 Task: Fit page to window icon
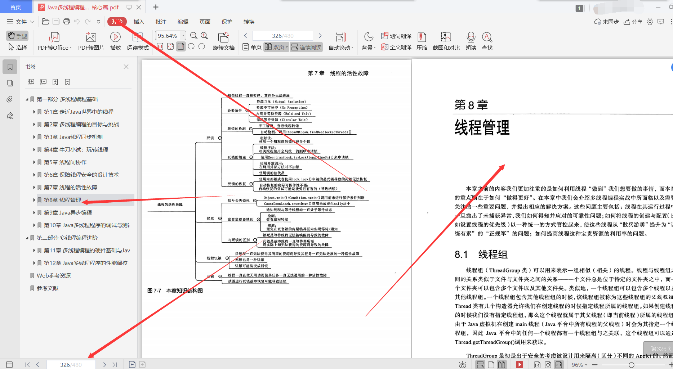(x=170, y=46)
